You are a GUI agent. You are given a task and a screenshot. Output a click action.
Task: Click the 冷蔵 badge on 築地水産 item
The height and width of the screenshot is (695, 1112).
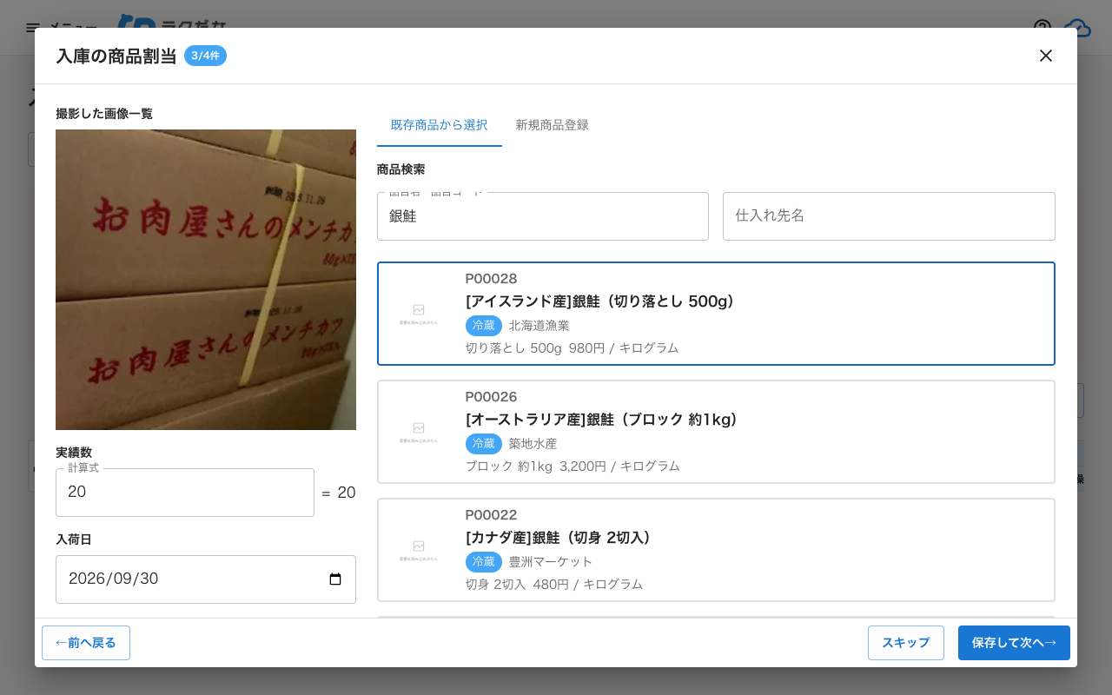[x=484, y=444]
